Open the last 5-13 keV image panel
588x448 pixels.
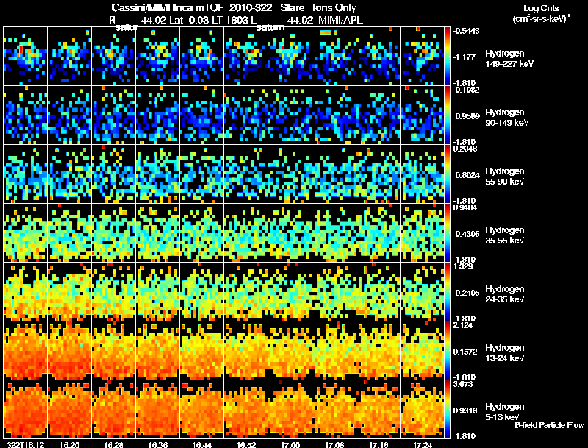coord(422,409)
